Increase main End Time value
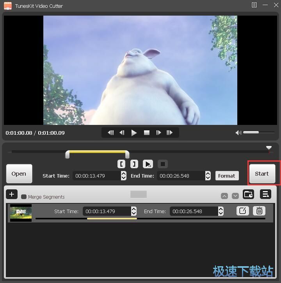Screen dimensions: 281x283 208,174
